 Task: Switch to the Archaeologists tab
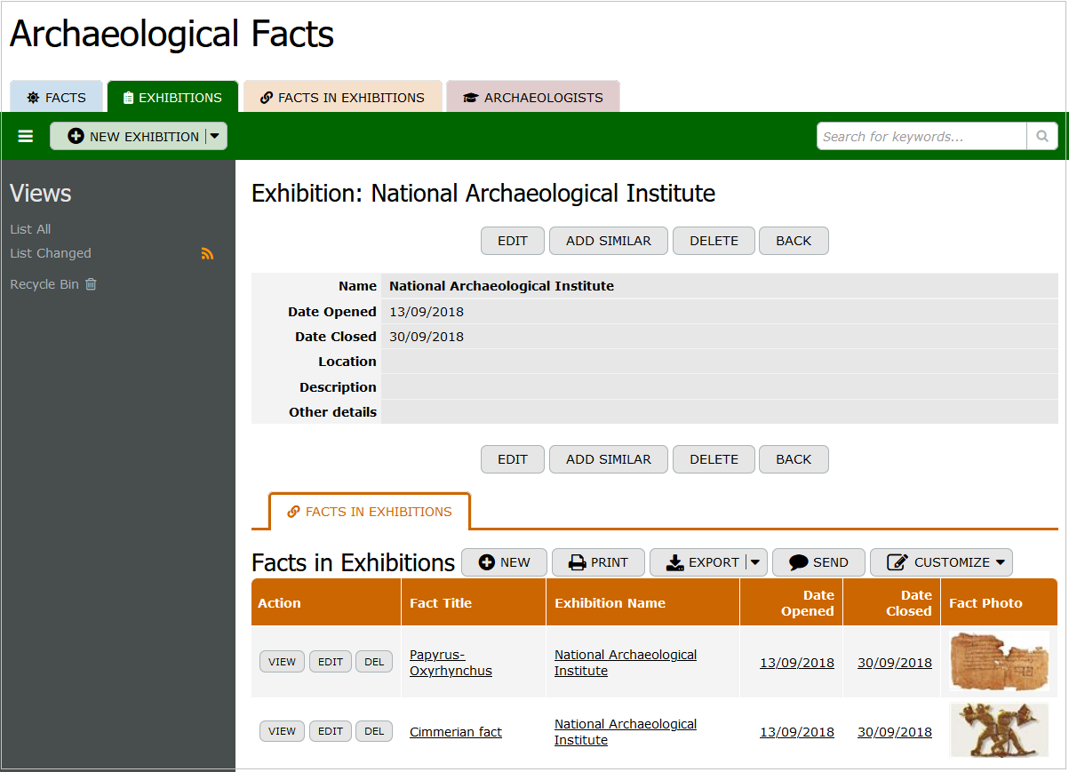[532, 98]
